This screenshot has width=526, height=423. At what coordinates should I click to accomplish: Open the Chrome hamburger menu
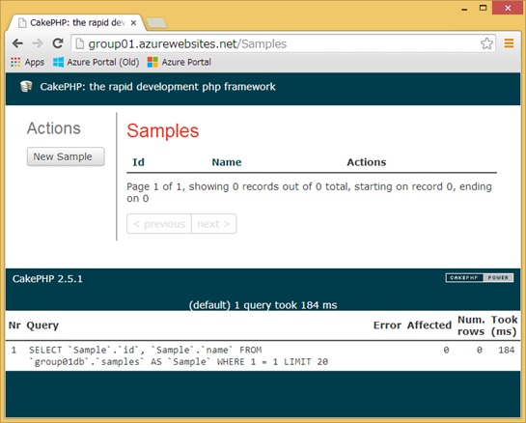point(509,43)
